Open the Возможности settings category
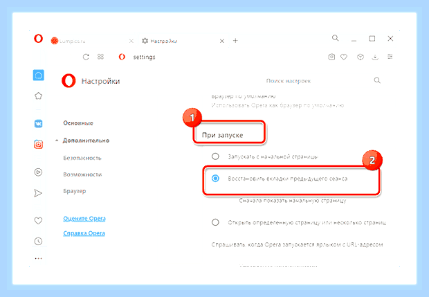429x297 pixels. tap(82, 174)
